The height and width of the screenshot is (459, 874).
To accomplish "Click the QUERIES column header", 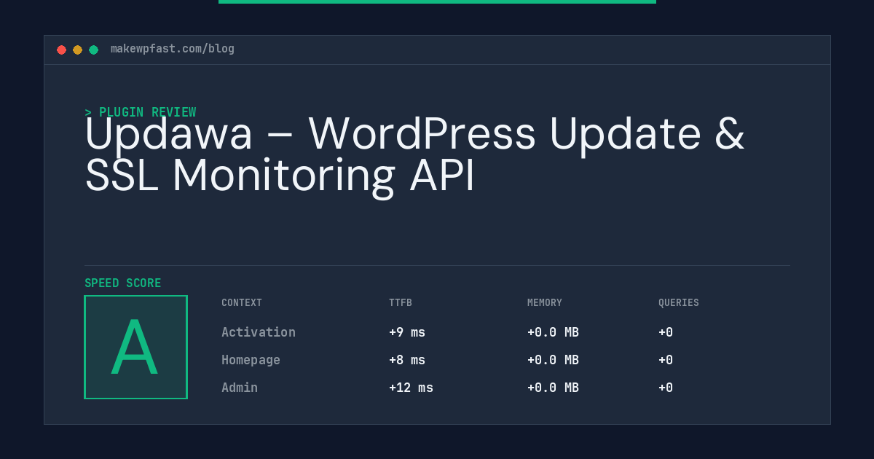I will [679, 303].
